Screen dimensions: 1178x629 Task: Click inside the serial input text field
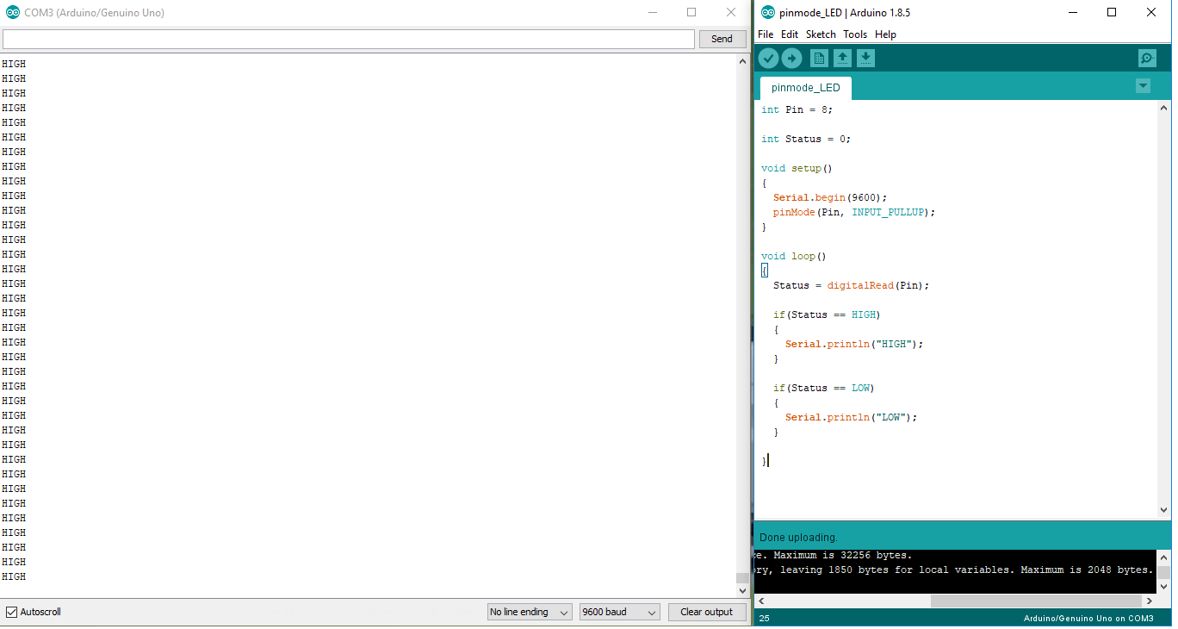click(x=344, y=39)
